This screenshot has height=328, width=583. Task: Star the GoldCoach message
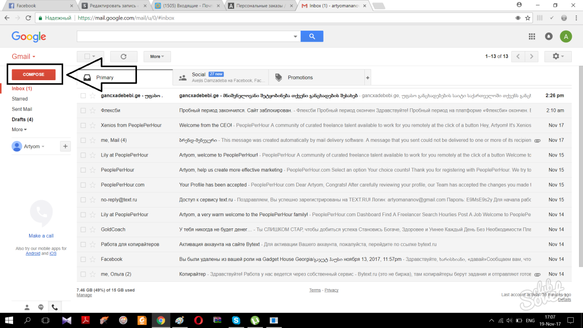coord(92,229)
